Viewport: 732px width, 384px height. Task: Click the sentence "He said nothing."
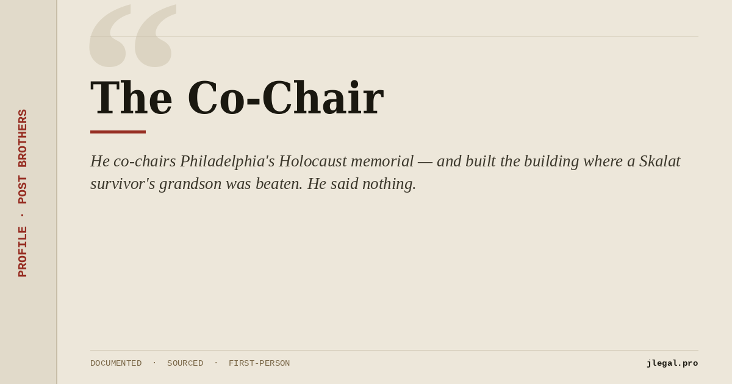tap(362, 183)
